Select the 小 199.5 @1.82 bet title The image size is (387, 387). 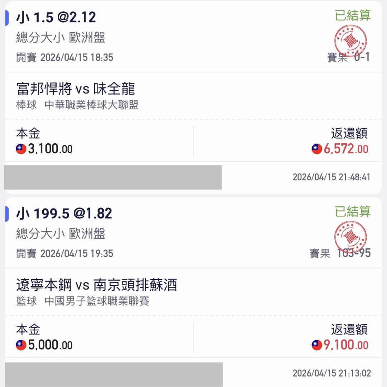pyautogui.click(x=64, y=214)
